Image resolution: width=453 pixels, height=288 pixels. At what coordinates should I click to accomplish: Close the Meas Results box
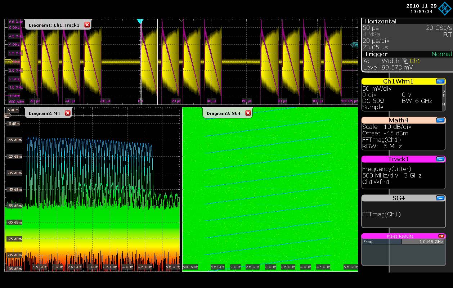441,236
